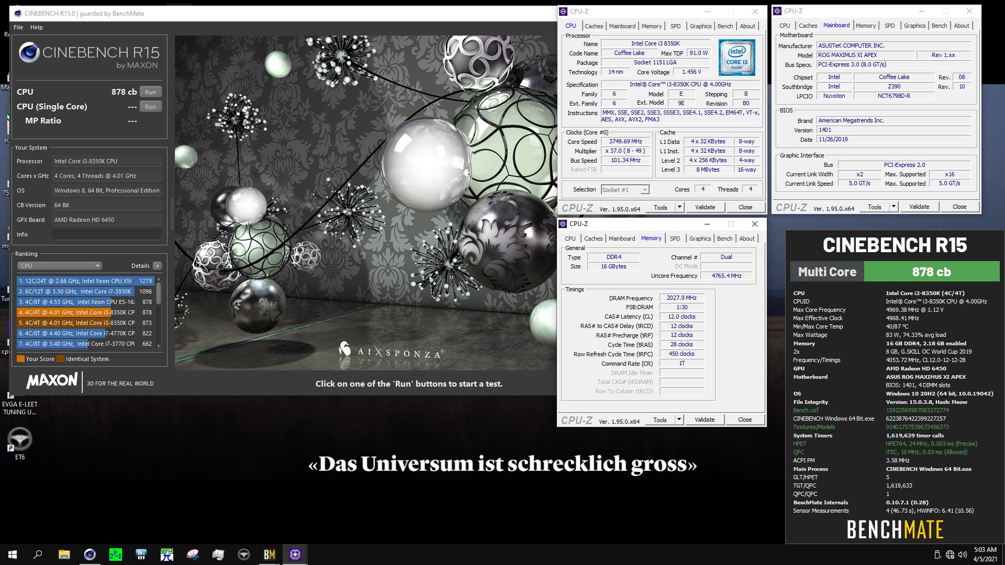Open Cinebench Help menu
1005x565 pixels.
point(37,27)
